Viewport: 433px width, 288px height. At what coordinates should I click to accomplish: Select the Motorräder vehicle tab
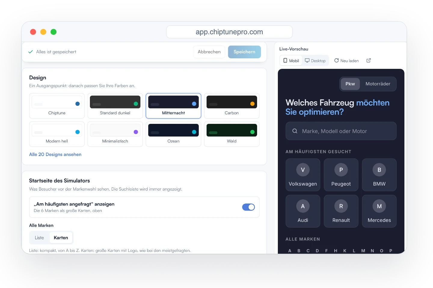click(x=378, y=84)
